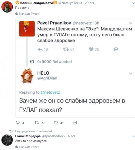Retweet the Новини свидомости tweet

point(37,123)
